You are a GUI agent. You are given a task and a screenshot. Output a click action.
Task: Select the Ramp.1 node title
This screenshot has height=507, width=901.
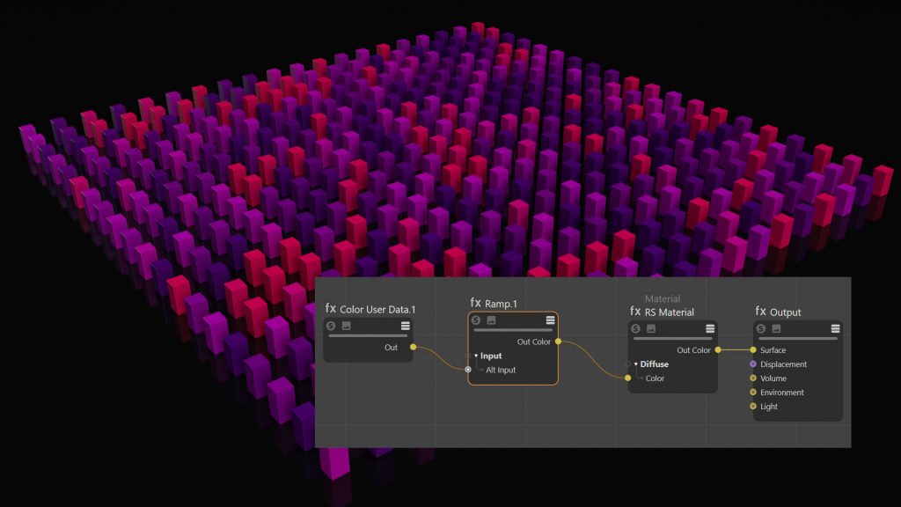501,304
